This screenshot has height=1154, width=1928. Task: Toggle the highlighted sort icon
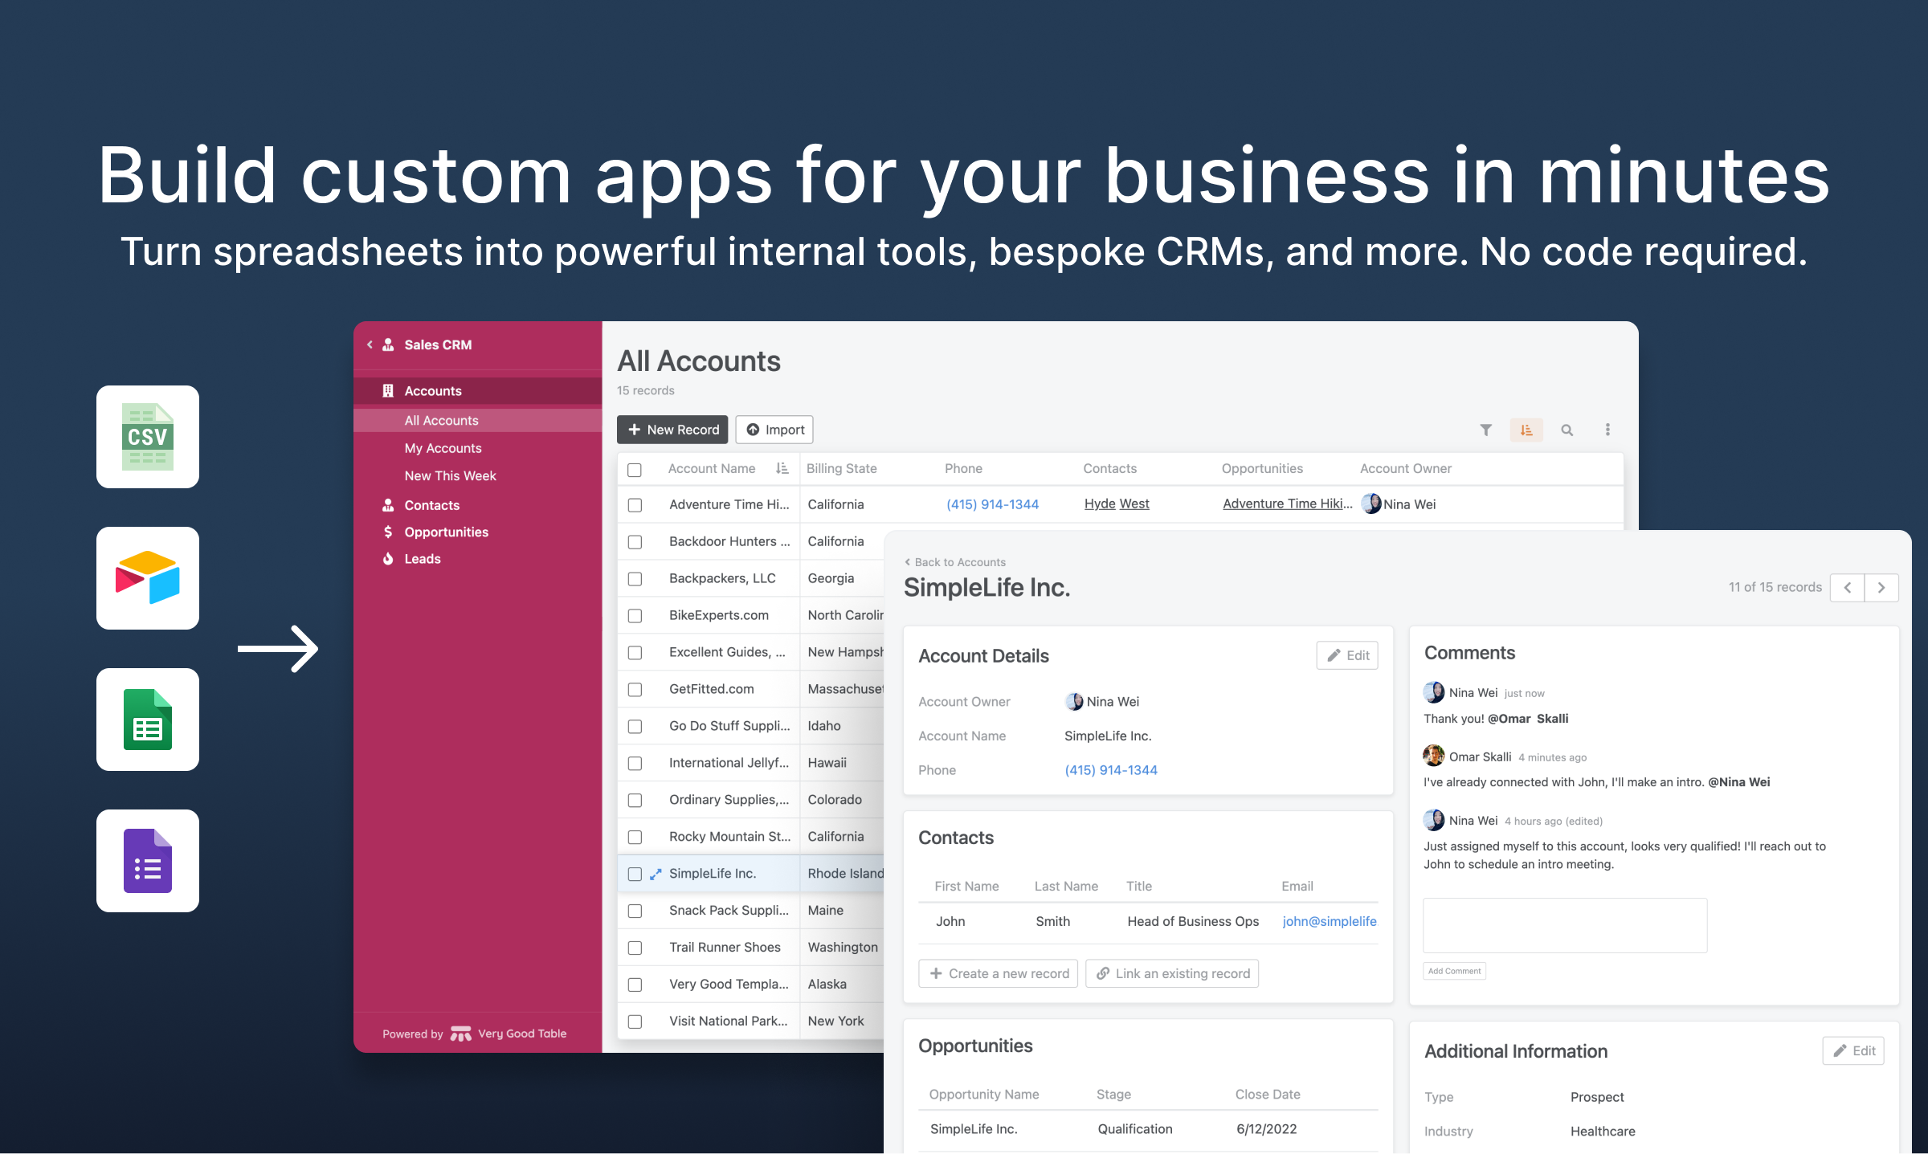pos(1526,430)
